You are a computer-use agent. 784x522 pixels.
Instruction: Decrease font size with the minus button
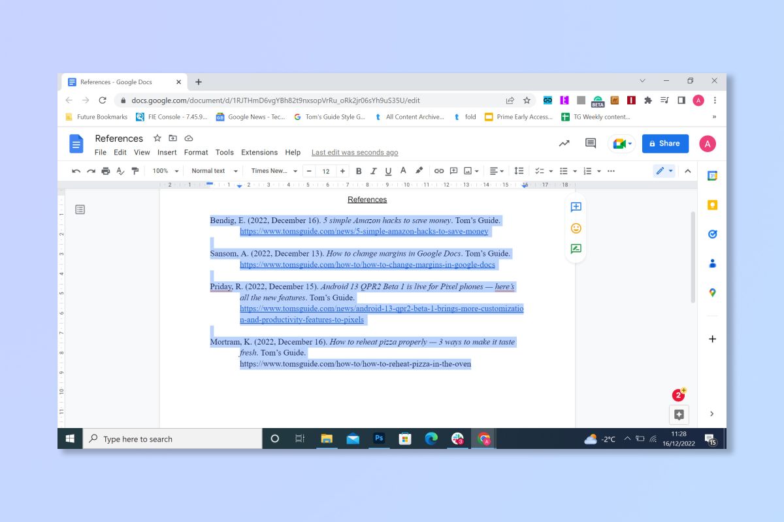[310, 171]
